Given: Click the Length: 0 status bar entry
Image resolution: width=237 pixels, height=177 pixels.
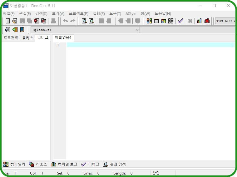Looking at the screenshot, I should (123, 173).
